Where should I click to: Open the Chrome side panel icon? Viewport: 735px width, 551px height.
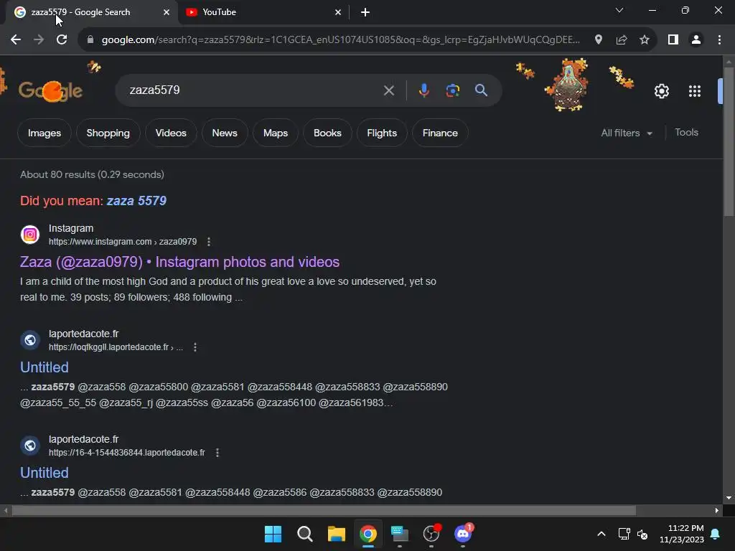click(x=673, y=40)
